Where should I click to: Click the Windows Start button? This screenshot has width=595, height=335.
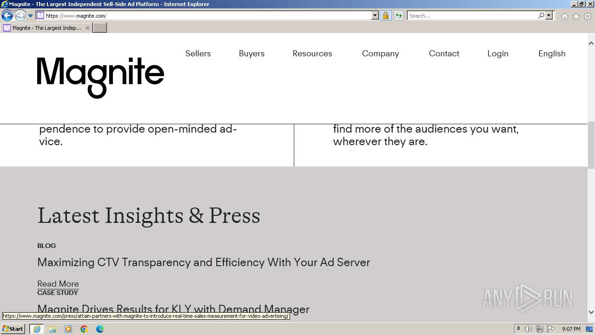[x=13, y=329]
